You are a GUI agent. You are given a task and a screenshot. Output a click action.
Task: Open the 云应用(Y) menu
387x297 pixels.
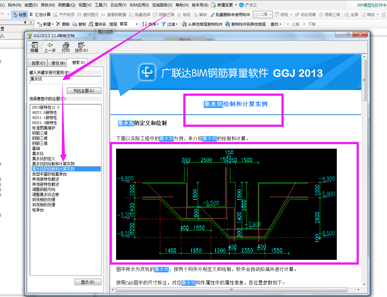coord(118,5)
